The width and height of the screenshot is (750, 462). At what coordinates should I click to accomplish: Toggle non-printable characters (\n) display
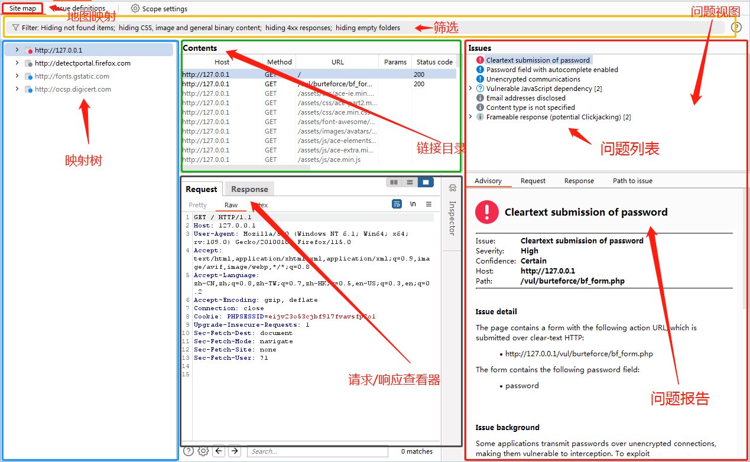tap(413, 204)
